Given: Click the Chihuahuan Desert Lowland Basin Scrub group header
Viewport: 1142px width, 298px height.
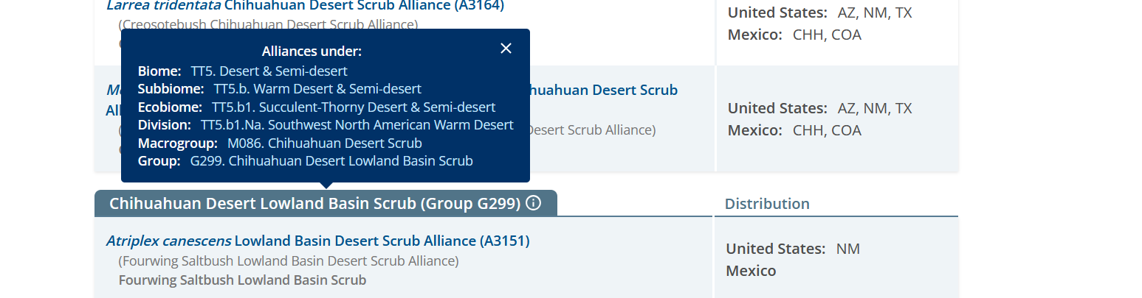Looking at the screenshot, I should [x=314, y=203].
